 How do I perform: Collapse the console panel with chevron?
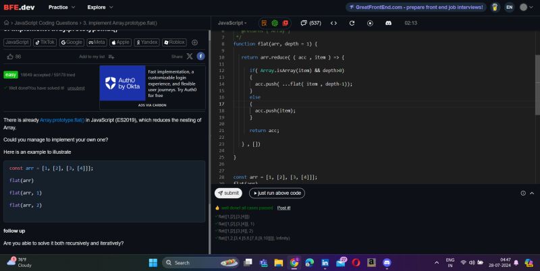pyautogui.click(x=533, y=193)
